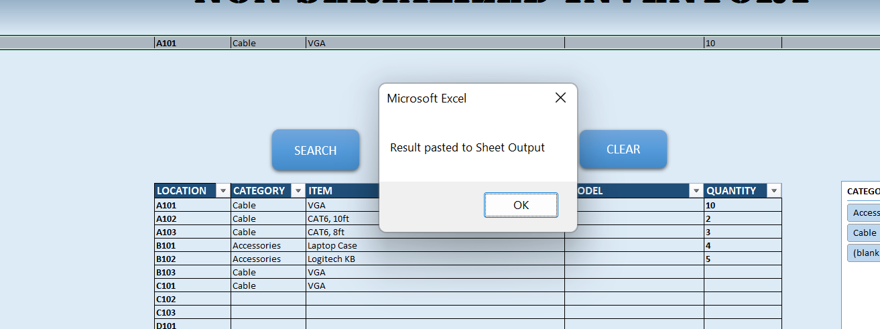Click the quantity cell showing 10 in the table
This screenshot has width=880, height=329.
click(x=742, y=205)
